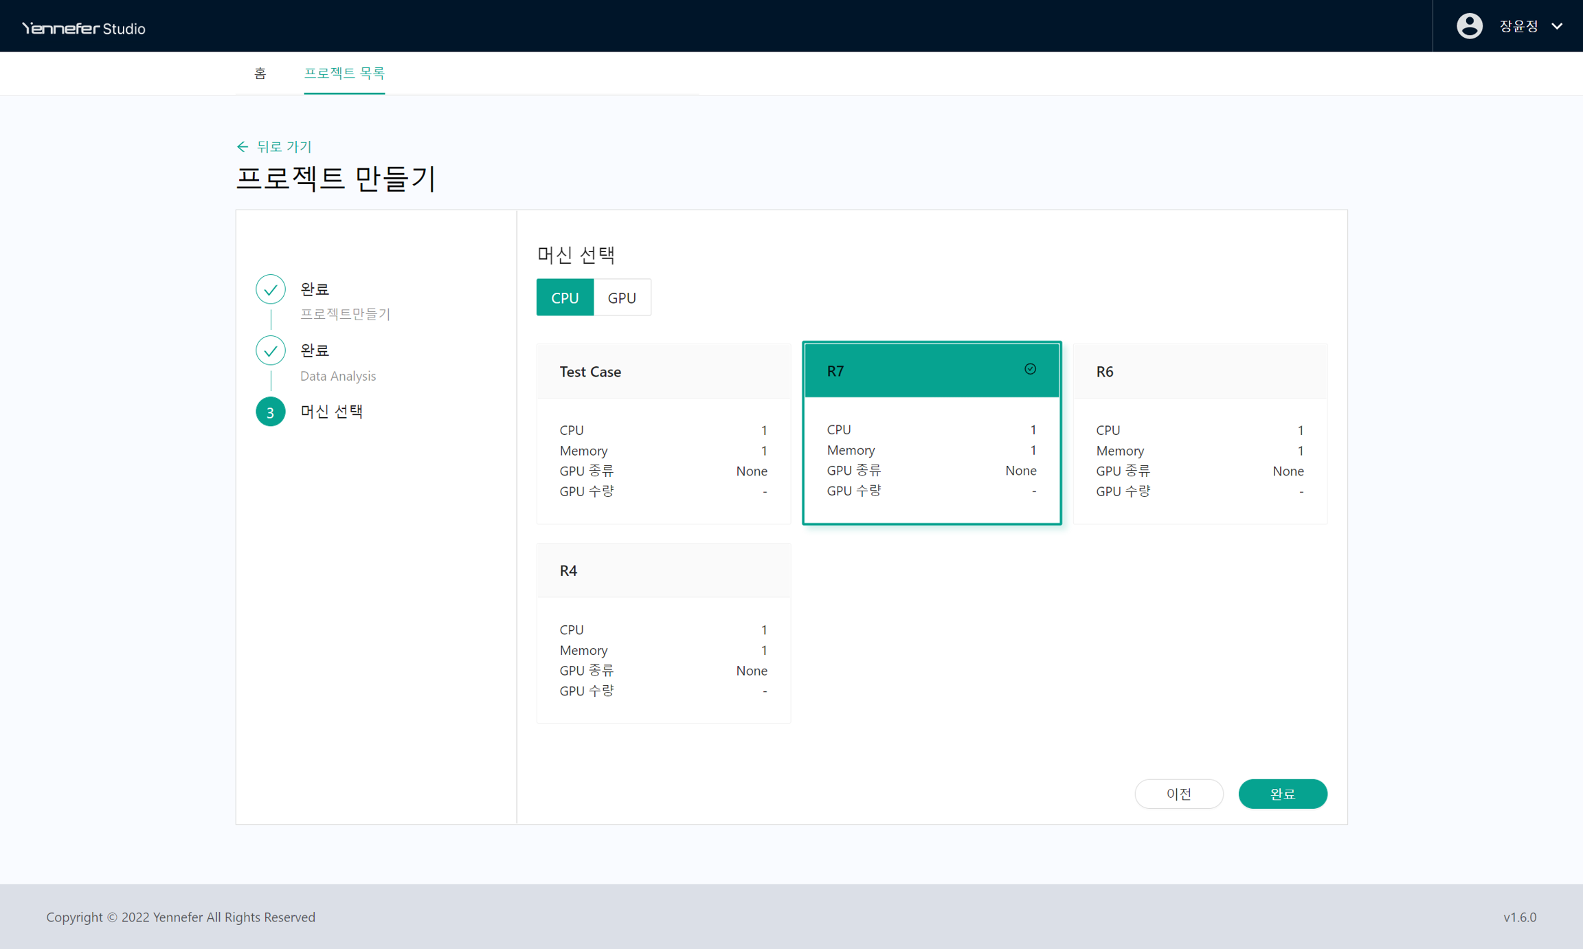Click the 머신 선택 step label

coord(331,411)
